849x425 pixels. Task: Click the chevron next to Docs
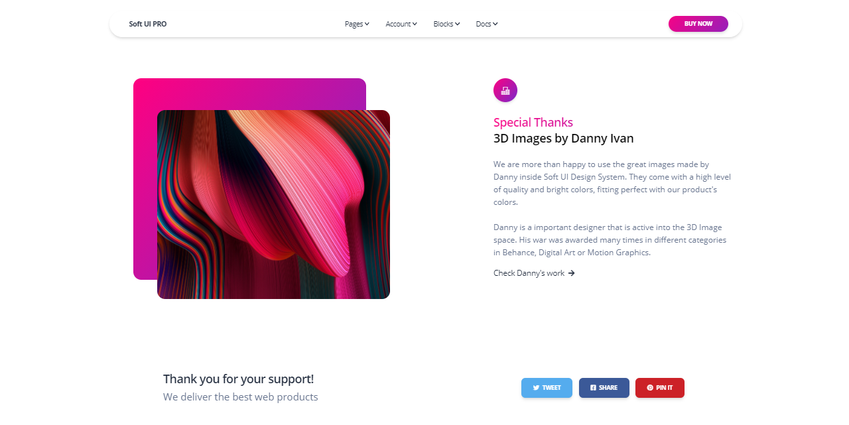point(495,24)
